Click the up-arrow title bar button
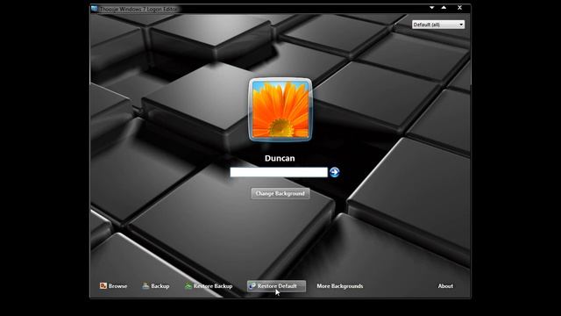The width and height of the screenshot is (561, 316). (444, 8)
